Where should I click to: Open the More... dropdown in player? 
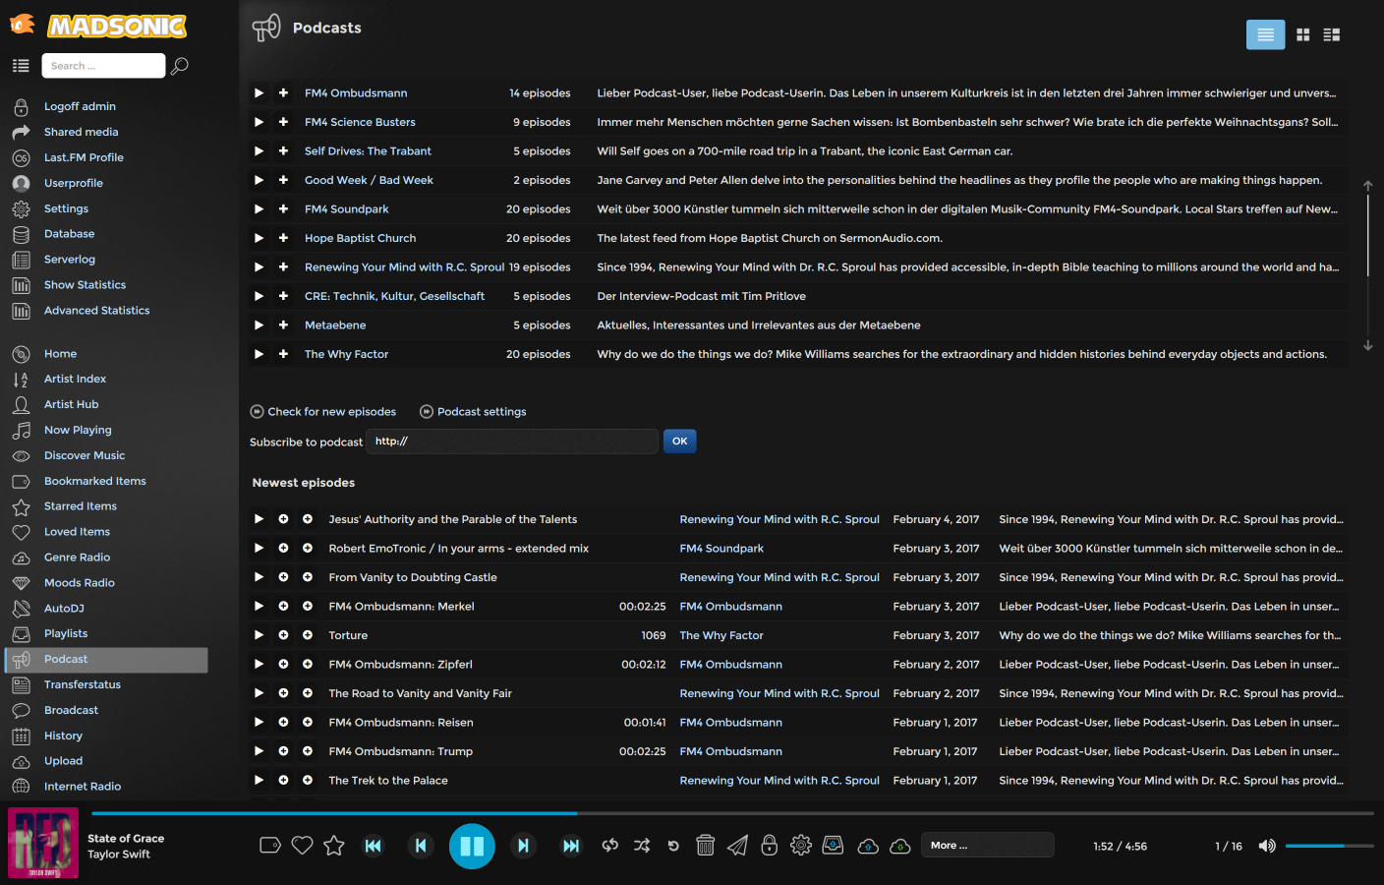pos(987,846)
